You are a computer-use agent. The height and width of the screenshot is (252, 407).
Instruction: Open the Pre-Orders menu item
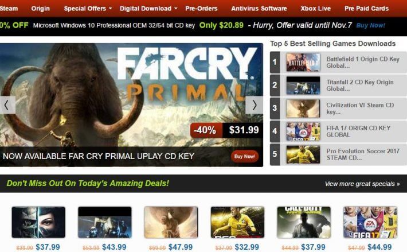pyautogui.click(x=201, y=9)
